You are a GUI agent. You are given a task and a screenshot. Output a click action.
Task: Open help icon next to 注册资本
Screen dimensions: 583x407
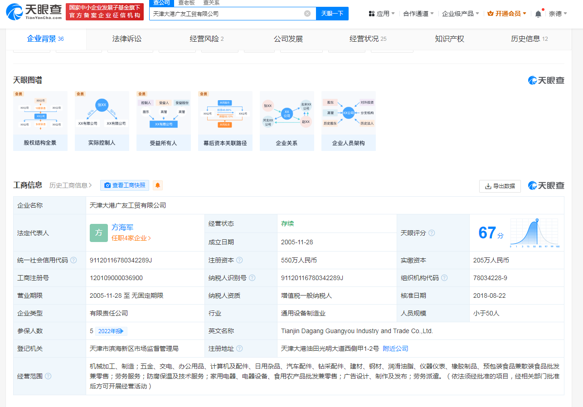239,260
